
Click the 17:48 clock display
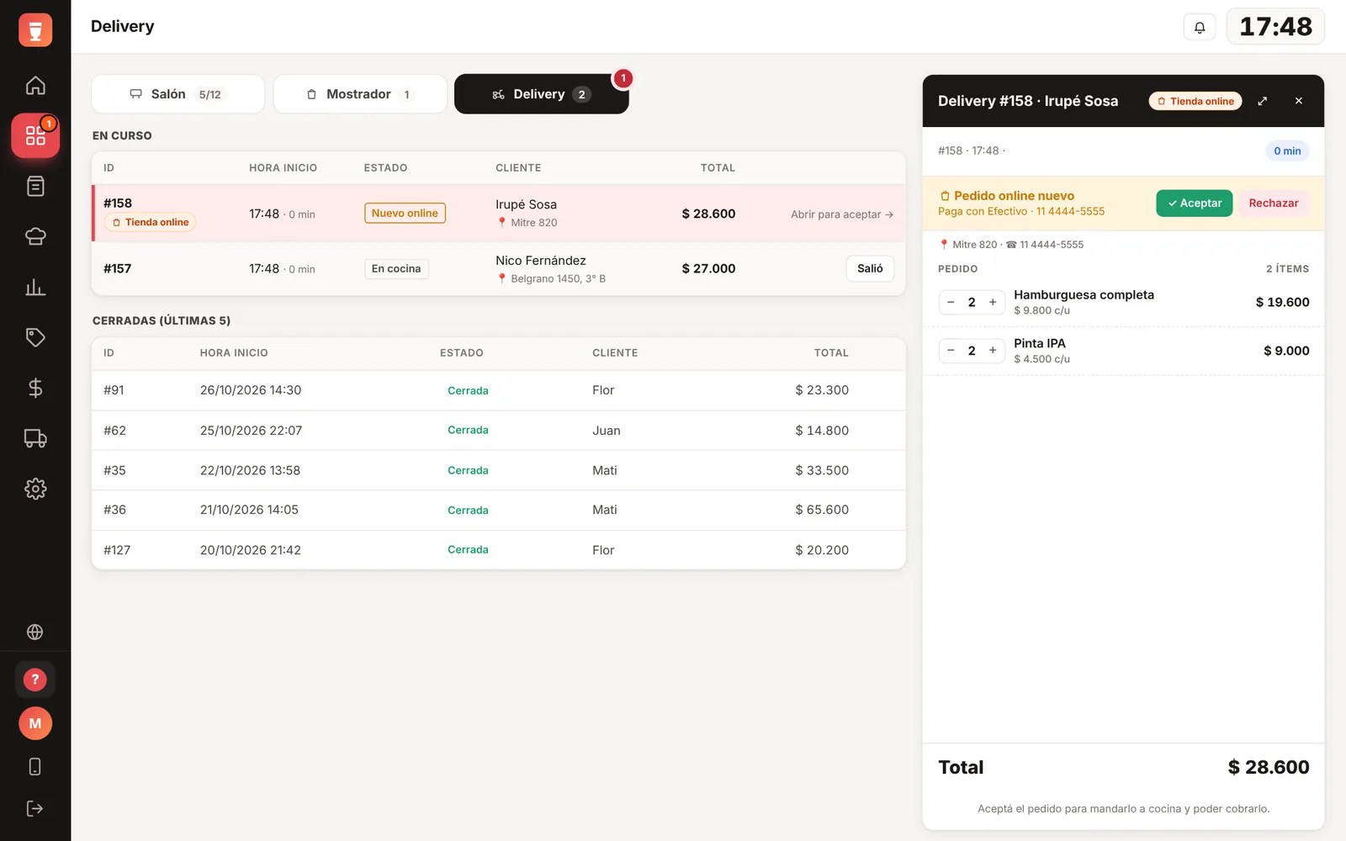pos(1275,27)
